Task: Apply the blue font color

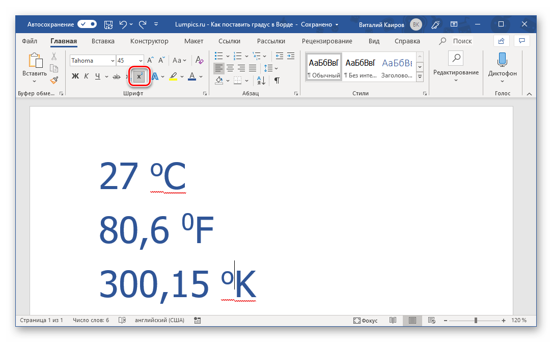Action: 192,76
